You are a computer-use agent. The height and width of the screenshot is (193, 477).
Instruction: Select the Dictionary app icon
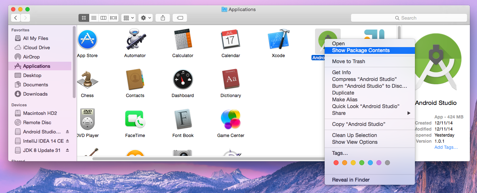coord(230,79)
